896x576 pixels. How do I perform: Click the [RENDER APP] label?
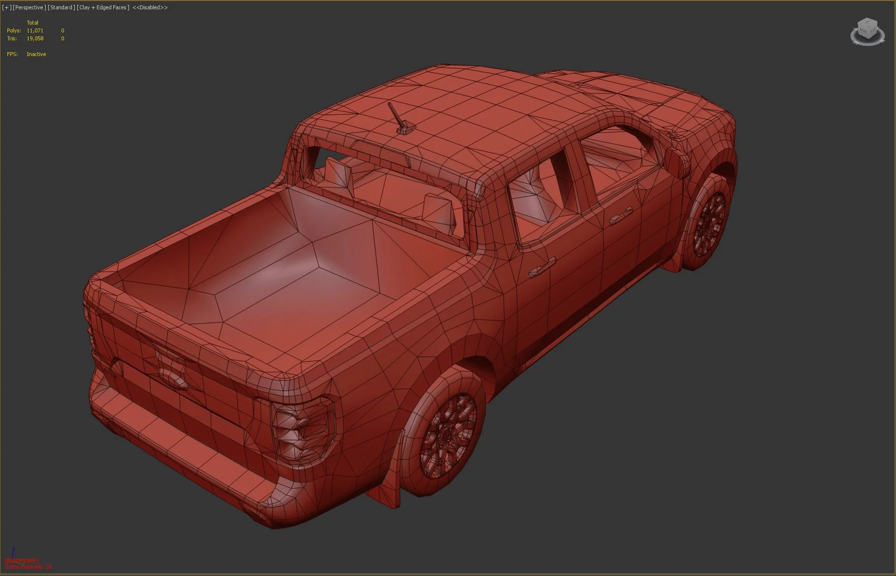pyautogui.click(x=21, y=561)
